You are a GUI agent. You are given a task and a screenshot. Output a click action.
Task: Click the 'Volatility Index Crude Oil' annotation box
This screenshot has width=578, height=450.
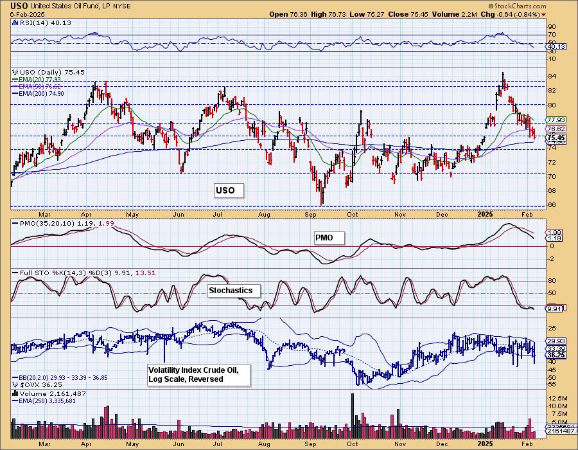pyautogui.click(x=198, y=375)
